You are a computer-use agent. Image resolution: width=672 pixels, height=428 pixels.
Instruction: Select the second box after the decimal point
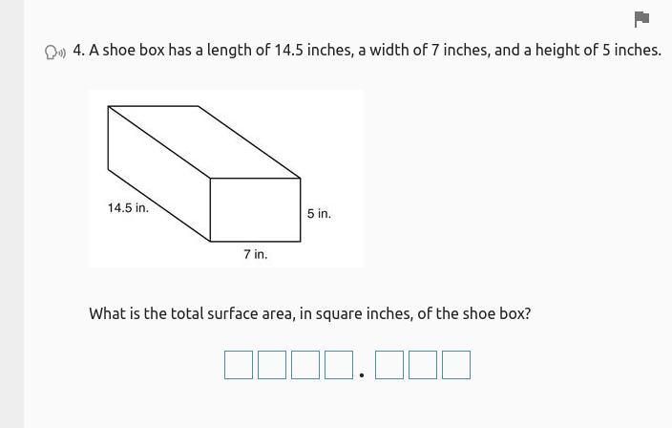tap(423, 365)
